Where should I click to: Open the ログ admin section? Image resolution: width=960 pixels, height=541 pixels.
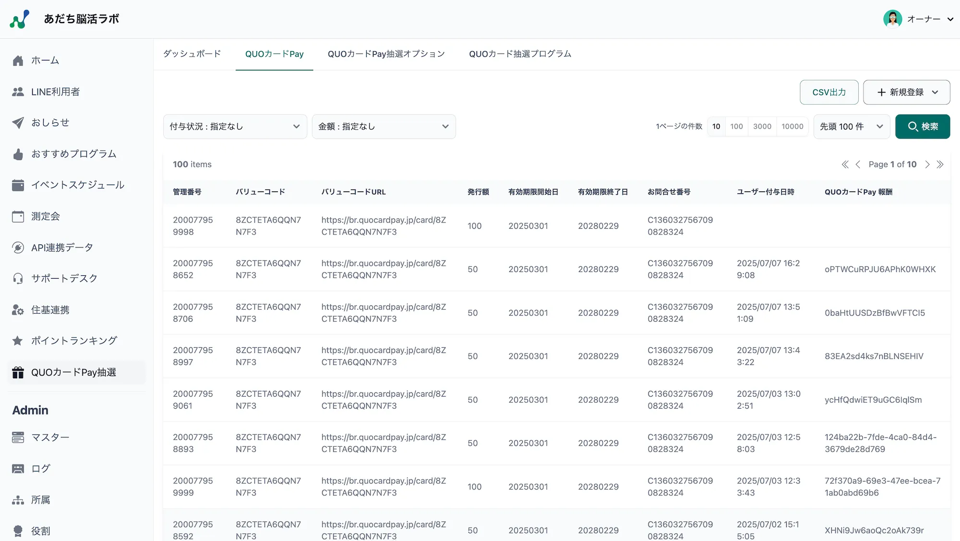pyautogui.click(x=40, y=468)
